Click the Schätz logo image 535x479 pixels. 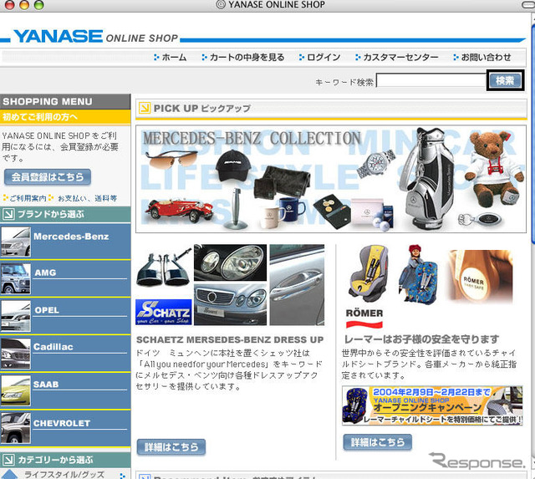click(x=164, y=312)
